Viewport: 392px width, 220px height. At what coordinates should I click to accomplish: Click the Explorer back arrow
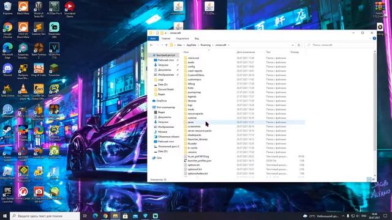(151, 45)
